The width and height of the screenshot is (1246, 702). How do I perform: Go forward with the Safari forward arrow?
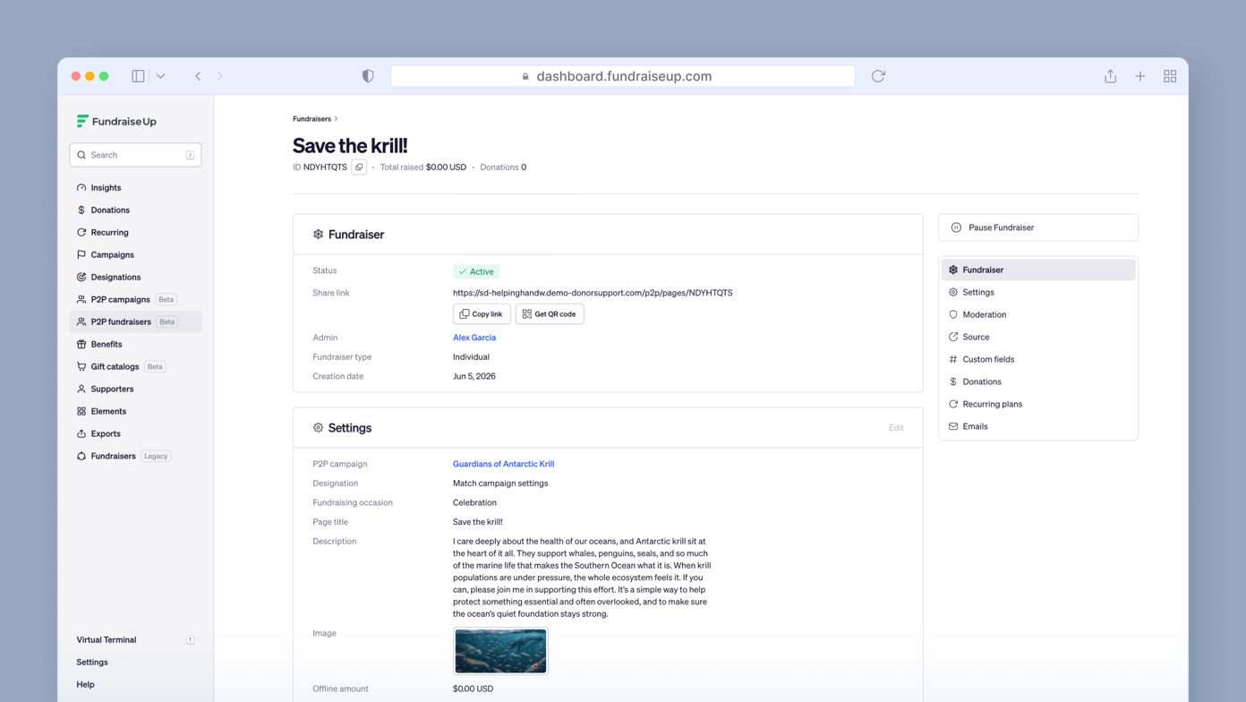pyautogui.click(x=220, y=76)
